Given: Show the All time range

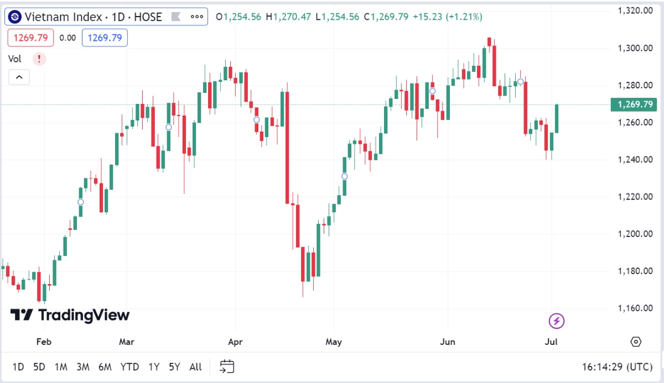Looking at the screenshot, I should pyautogui.click(x=195, y=366).
